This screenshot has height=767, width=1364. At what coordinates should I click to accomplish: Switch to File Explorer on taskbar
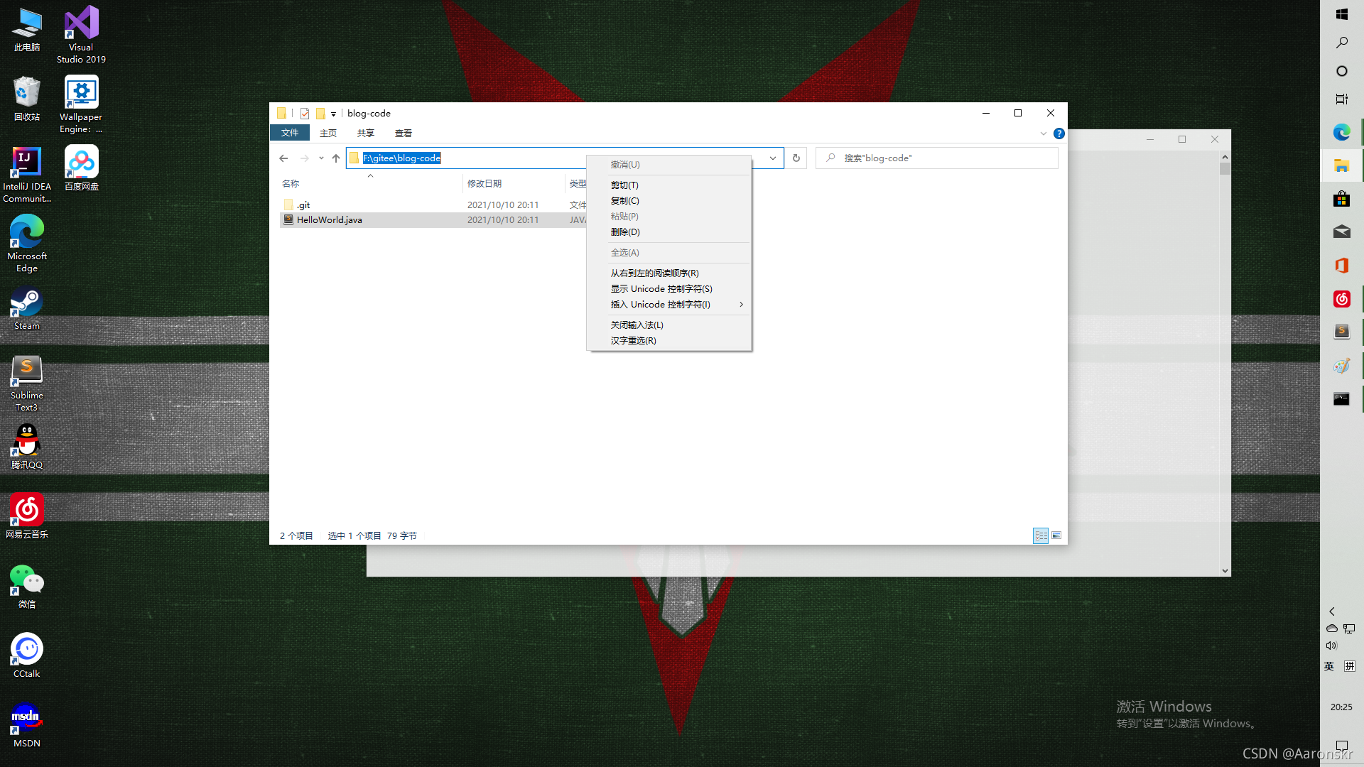pyautogui.click(x=1341, y=165)
